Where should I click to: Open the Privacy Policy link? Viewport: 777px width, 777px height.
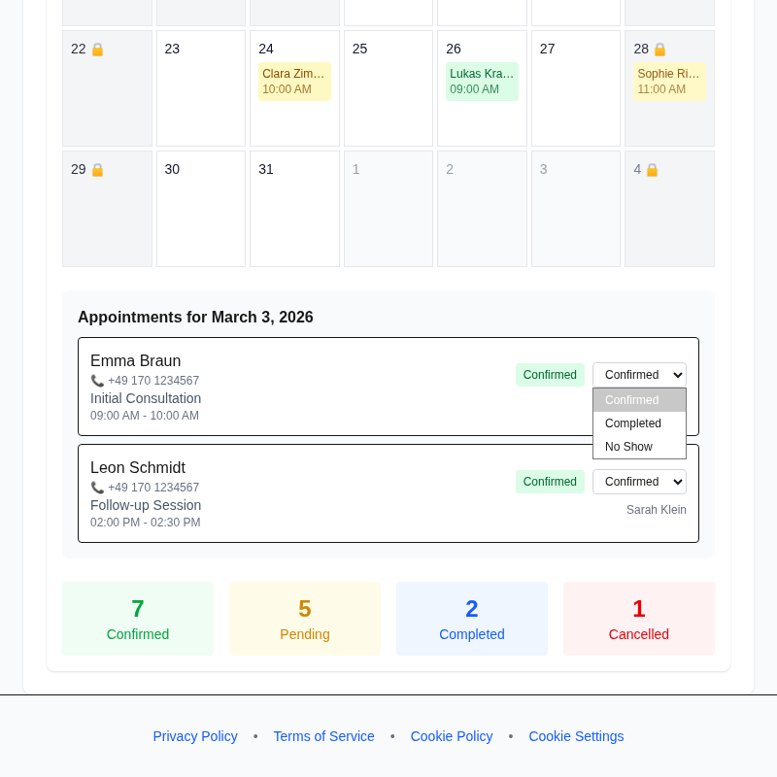[x=195, y=736]
